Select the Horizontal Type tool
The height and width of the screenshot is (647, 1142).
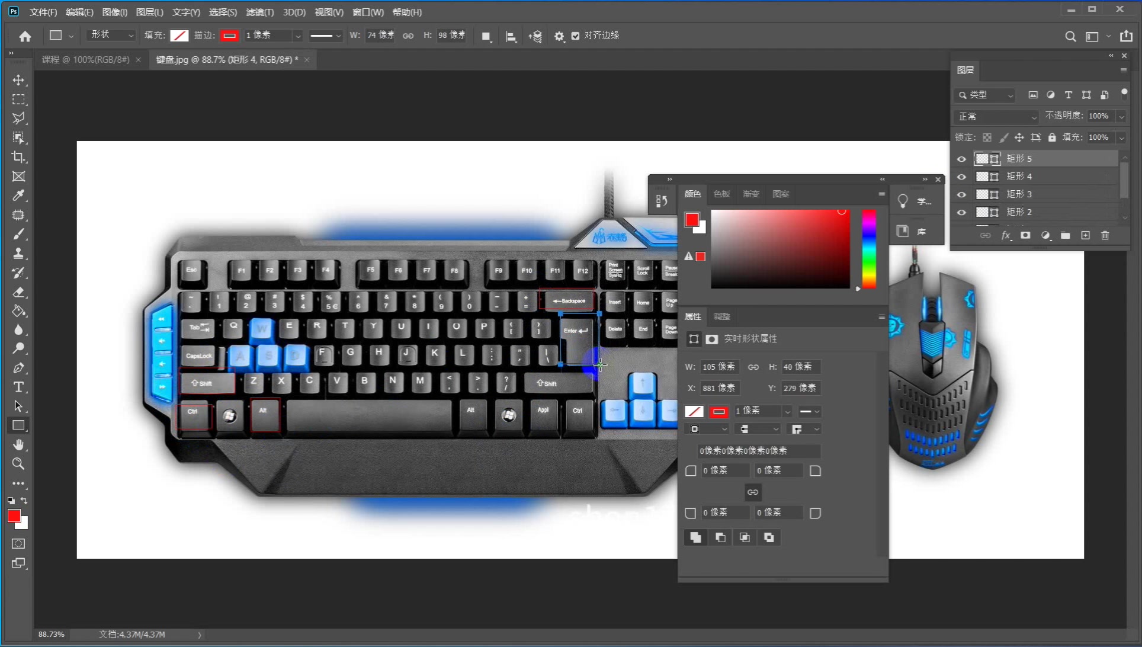[x=18, y=387]
